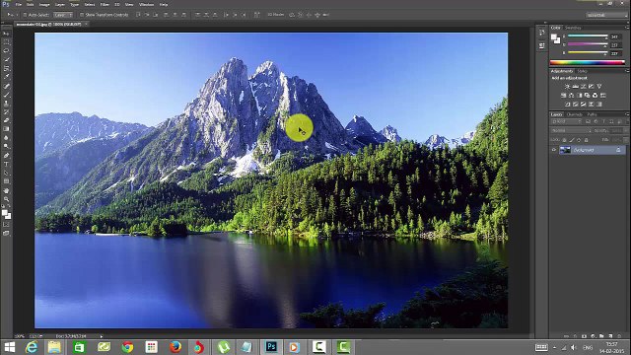
Task: Add a Levels adjustment
Action: [x=576, y=87]
